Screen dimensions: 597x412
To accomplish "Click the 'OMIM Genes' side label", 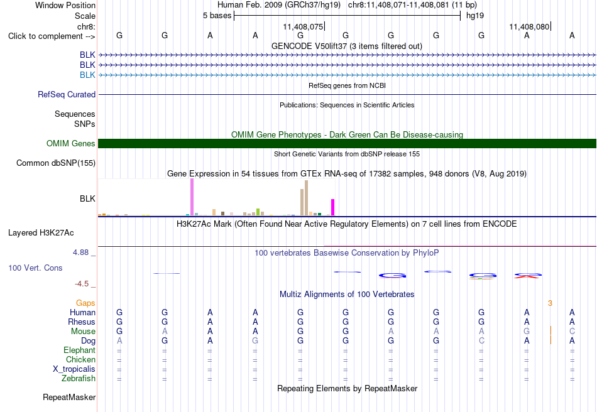I will tap(70, 143).
